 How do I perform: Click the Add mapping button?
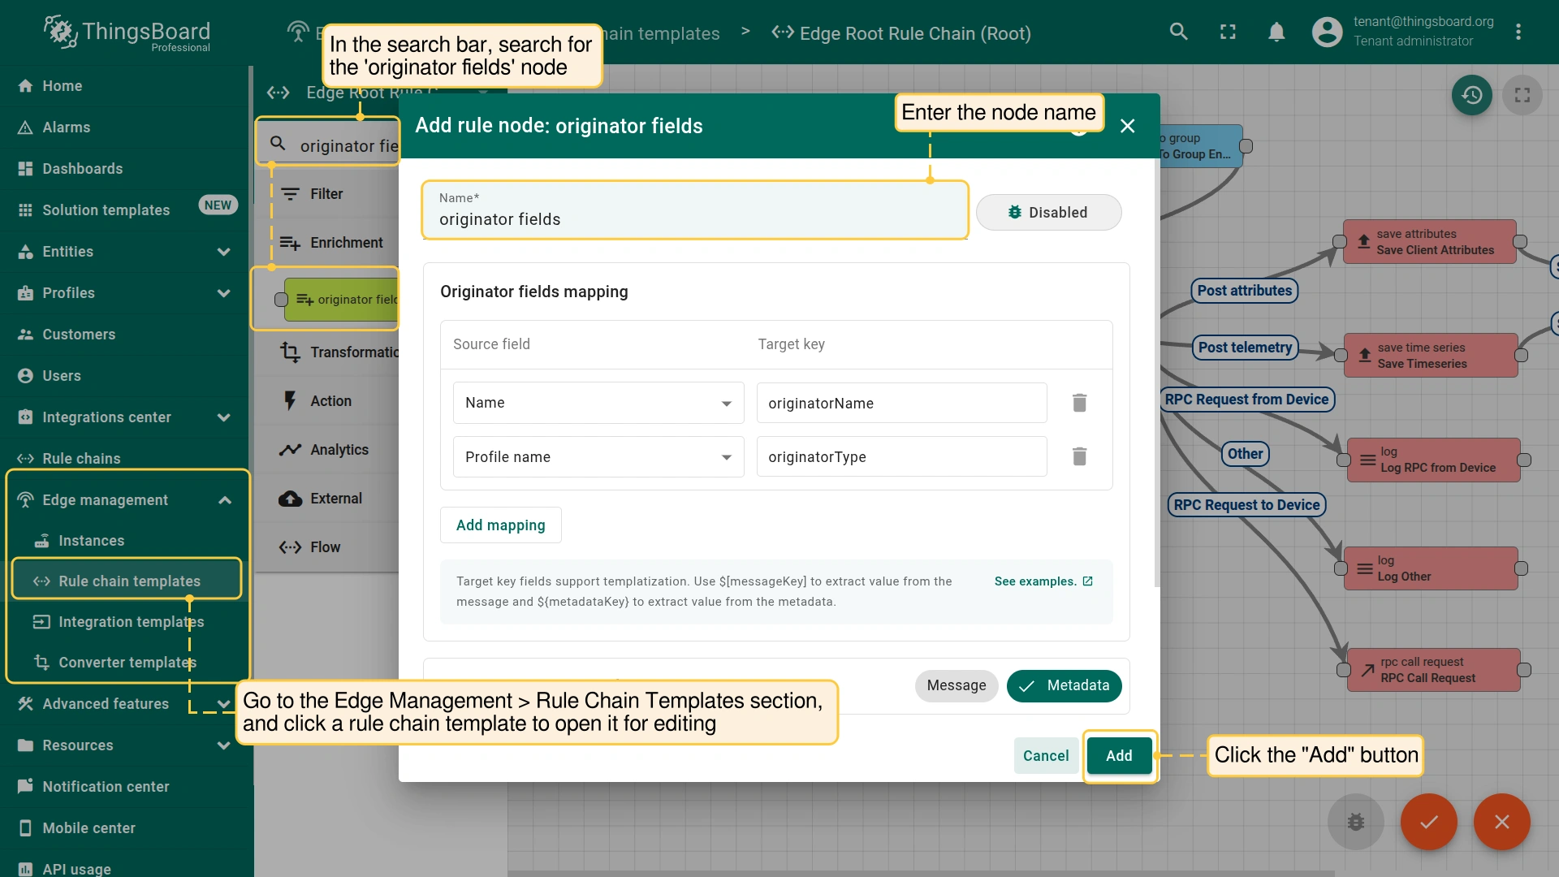(500, 525)
